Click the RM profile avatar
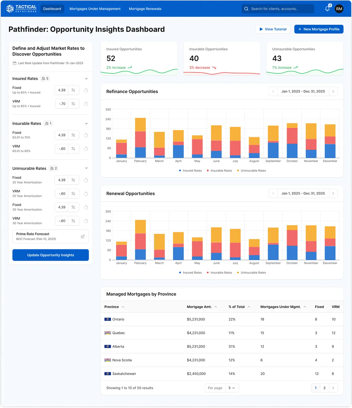 [339, 9]
